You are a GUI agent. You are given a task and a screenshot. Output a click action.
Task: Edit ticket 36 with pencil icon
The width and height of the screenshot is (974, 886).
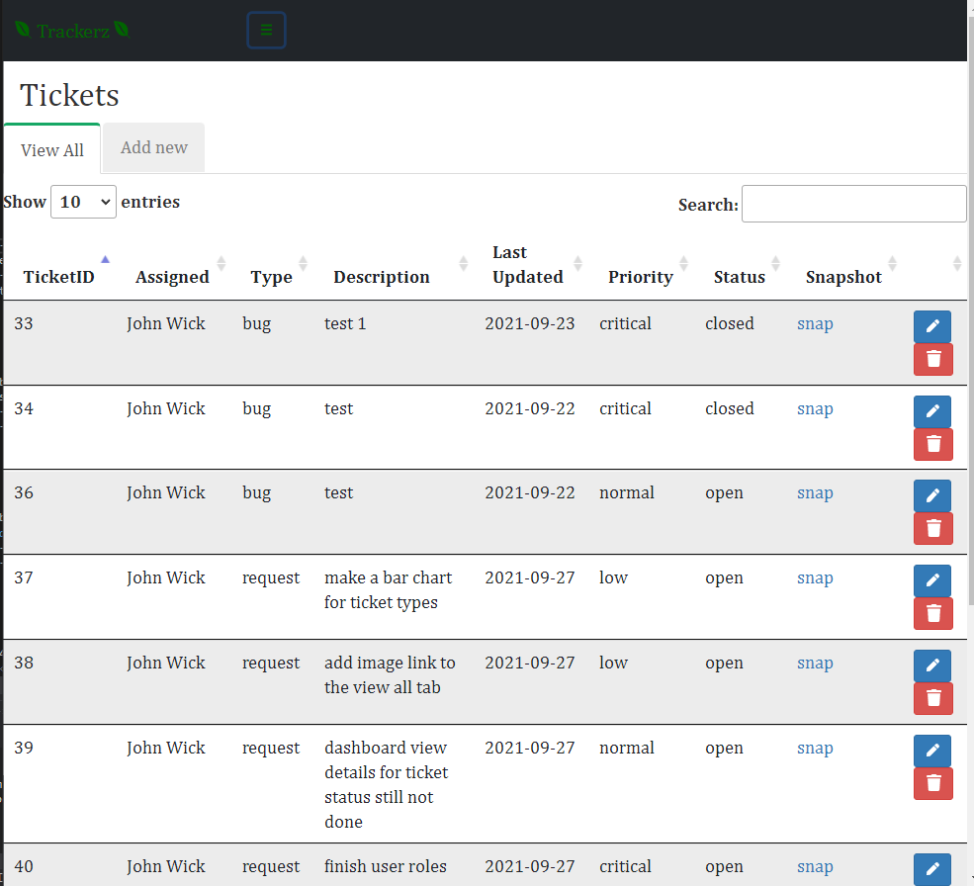click(932, 495)
